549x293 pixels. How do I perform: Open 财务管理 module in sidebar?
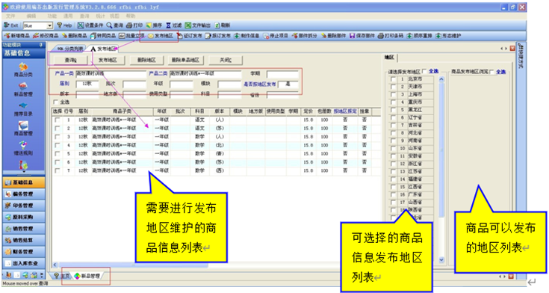(23, 252)
